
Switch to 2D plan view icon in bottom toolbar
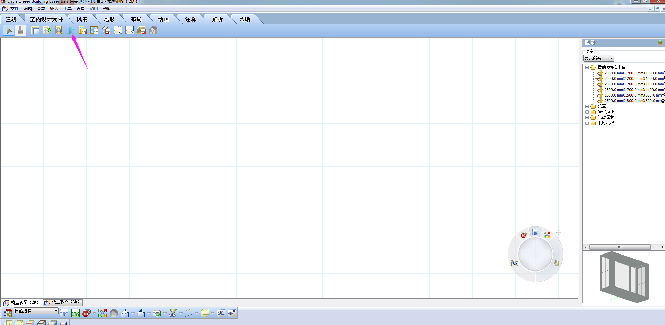64,313
